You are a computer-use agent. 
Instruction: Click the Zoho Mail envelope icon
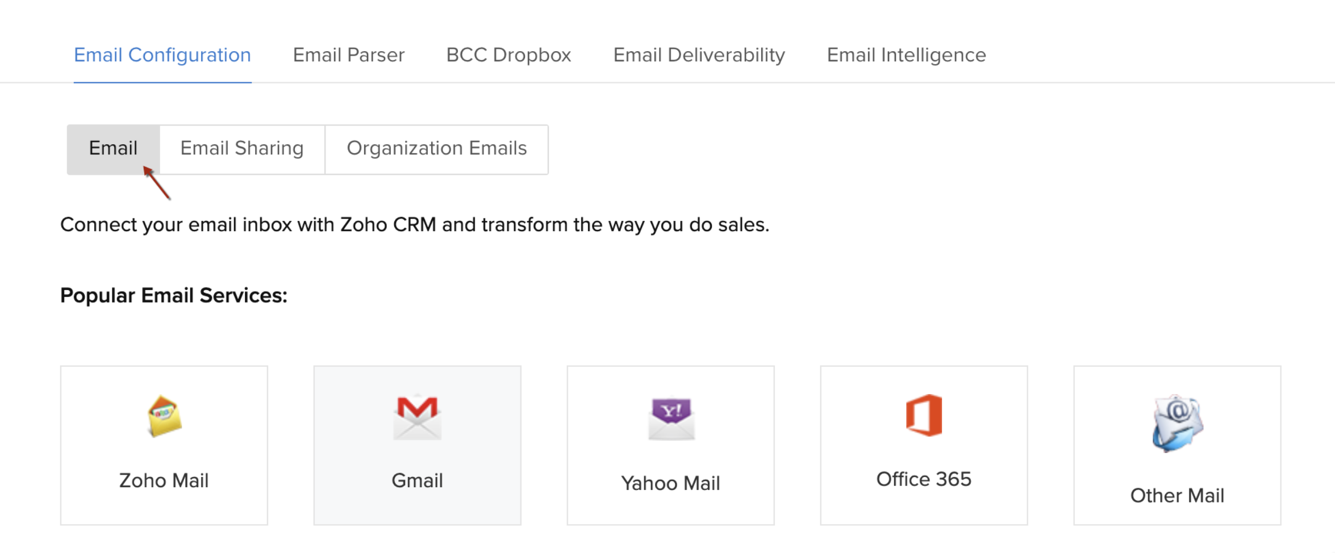click(164, 416)
